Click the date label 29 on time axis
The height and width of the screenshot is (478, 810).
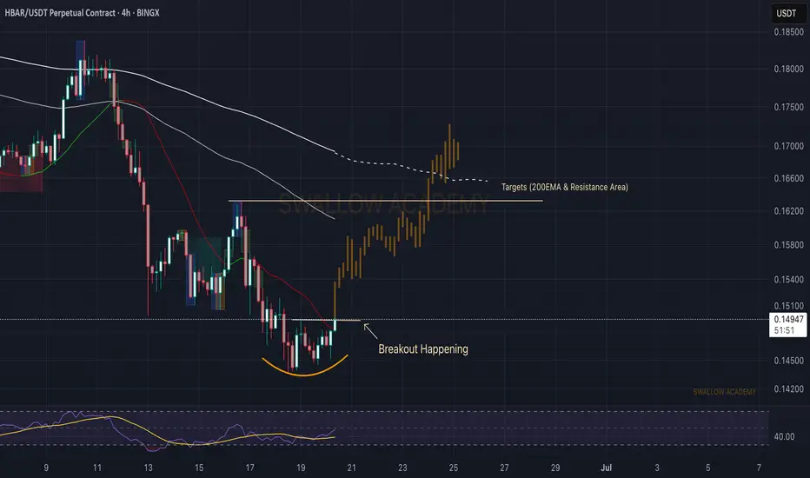(x=554, y=468)
